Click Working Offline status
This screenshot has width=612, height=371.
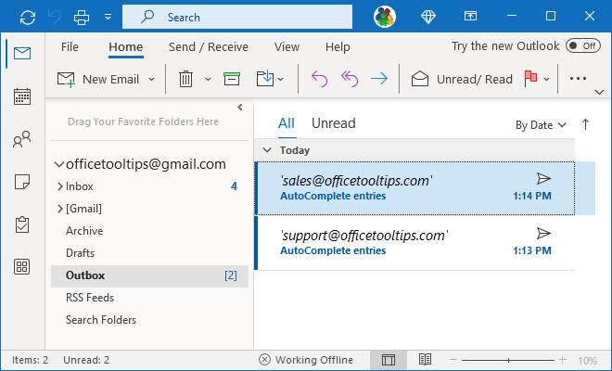click(x=306, y=360)
